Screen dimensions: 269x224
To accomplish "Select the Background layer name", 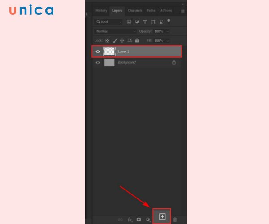I will click(x=127, y=62).
